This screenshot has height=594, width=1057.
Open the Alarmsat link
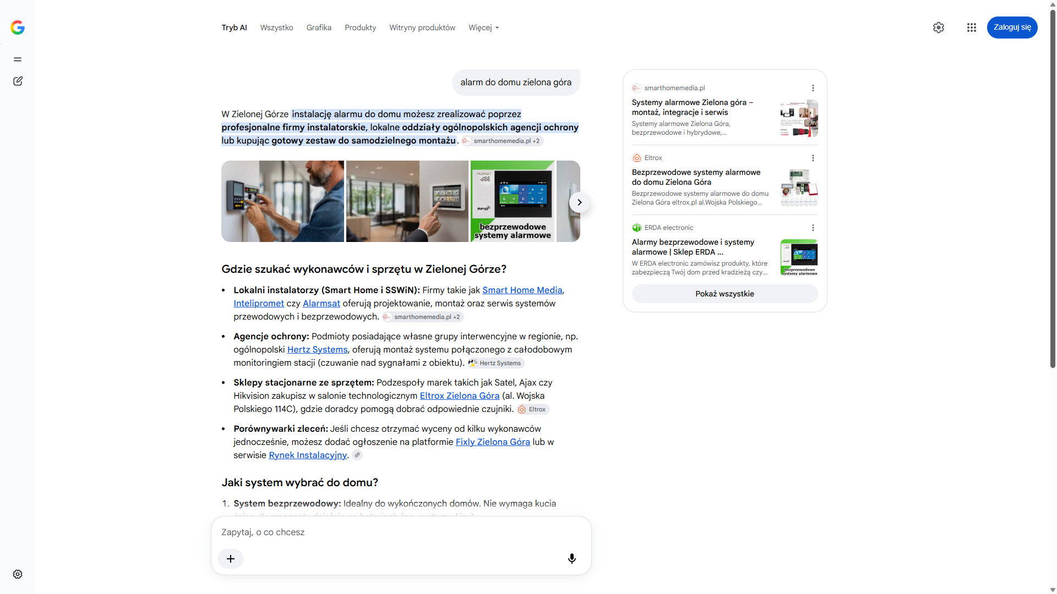pos(322,303)
